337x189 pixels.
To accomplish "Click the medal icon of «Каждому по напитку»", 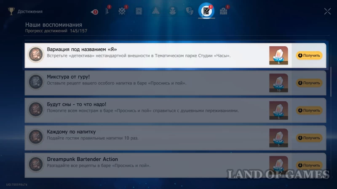I will click(35, 137).
